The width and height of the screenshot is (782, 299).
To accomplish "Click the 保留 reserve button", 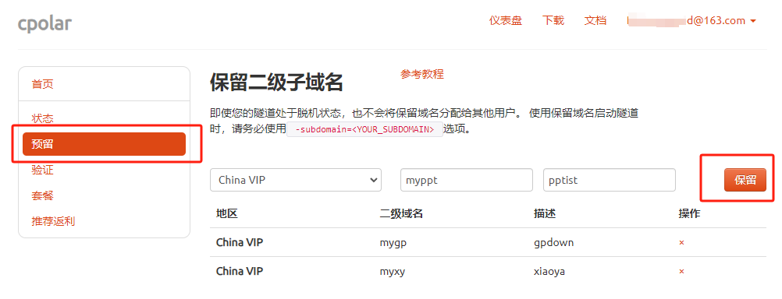I will 745,180.
